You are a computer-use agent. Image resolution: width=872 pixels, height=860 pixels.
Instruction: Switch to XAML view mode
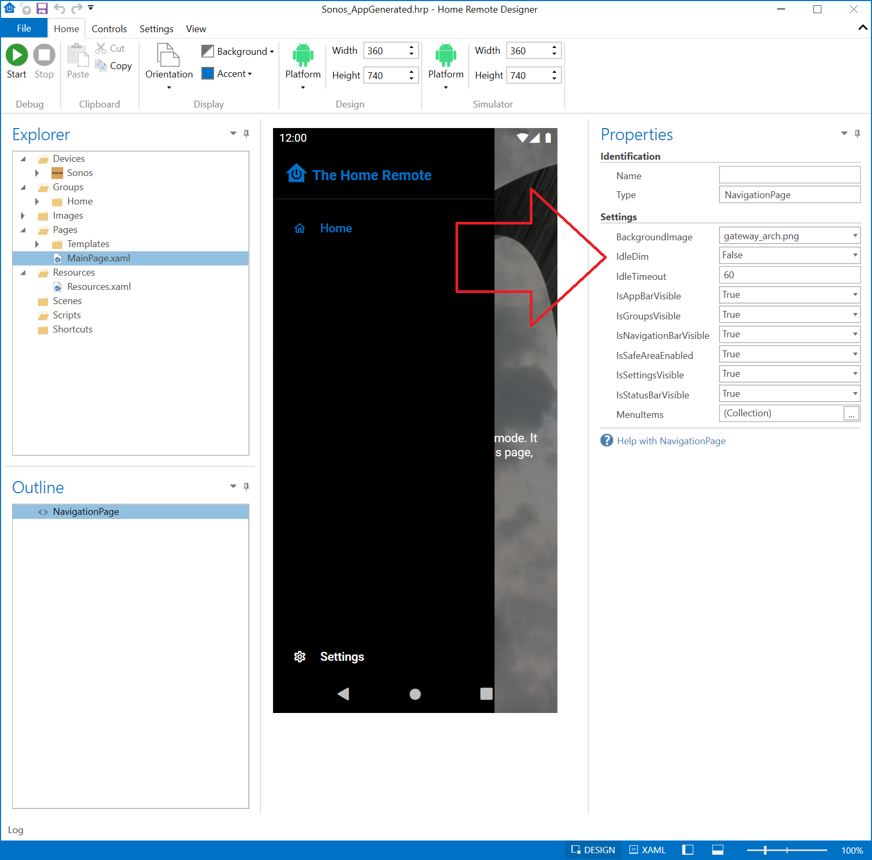(x=648, y=850)
